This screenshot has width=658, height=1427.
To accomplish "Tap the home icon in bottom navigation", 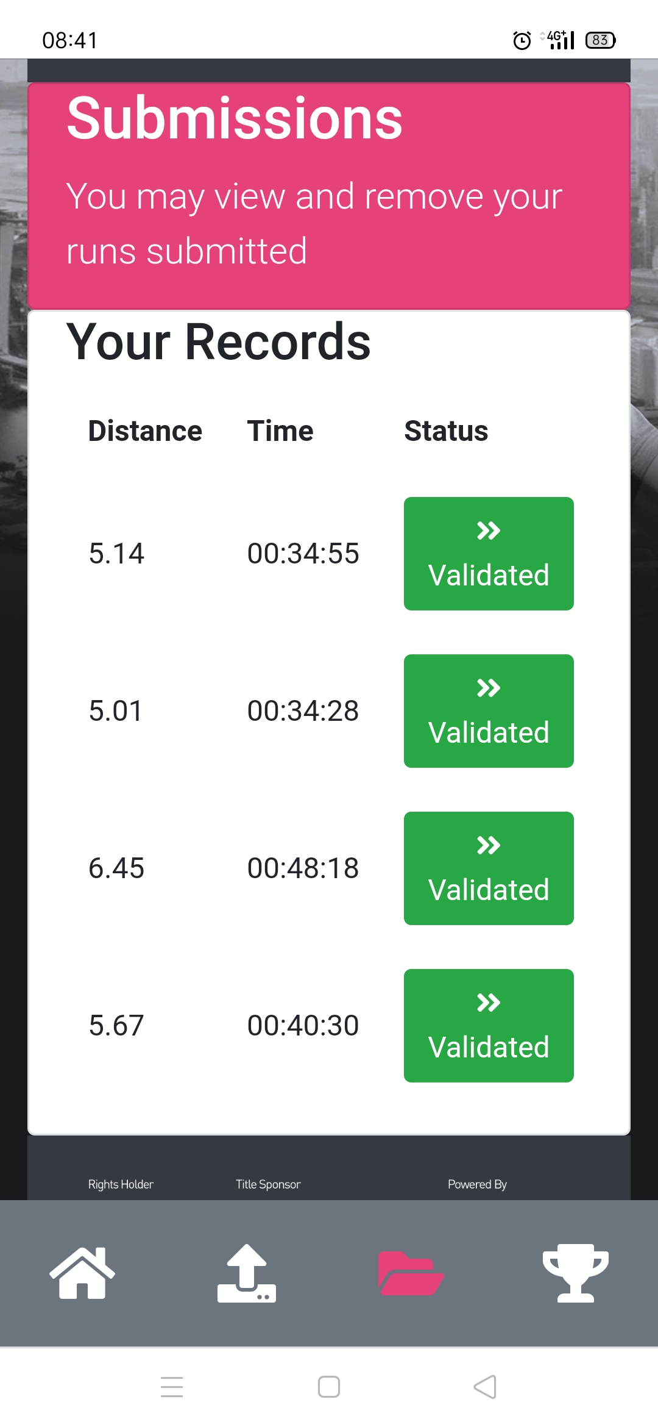I will [82, 1273].
